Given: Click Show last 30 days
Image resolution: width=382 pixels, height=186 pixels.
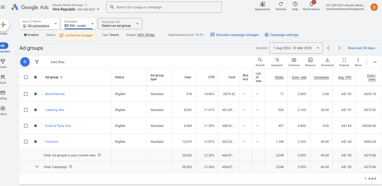Looking at the screenshot, I should tap(361, 48).
